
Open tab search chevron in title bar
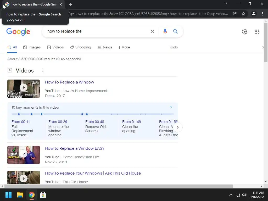(226, 4)
